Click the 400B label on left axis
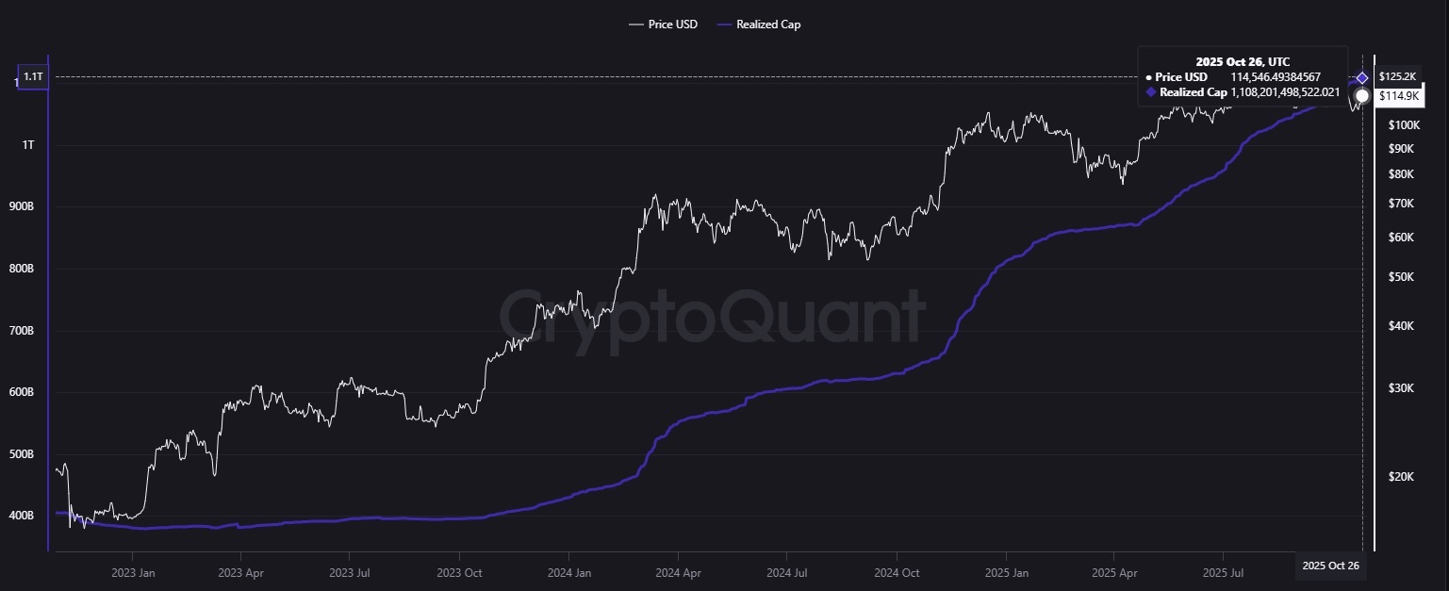 click(x=20, y=517)
